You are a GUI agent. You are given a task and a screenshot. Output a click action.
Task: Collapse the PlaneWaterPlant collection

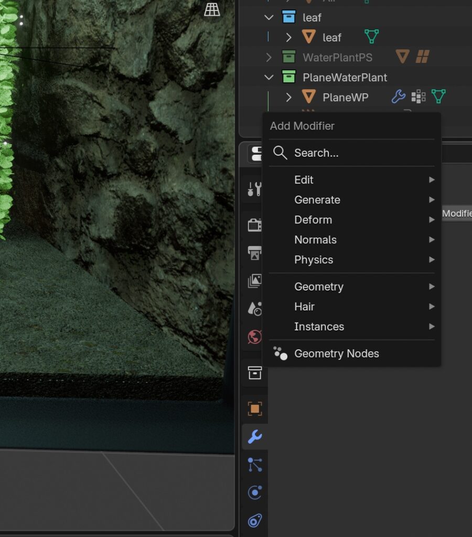269,77
